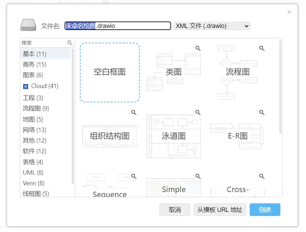
Task: Click the magnifier icon on 类图 template
Action: 198,48
